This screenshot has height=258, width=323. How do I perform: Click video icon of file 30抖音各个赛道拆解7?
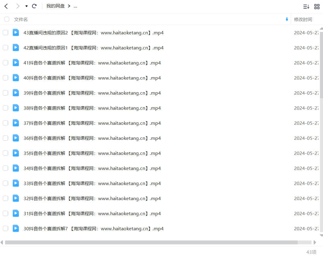tap(16, 228)
